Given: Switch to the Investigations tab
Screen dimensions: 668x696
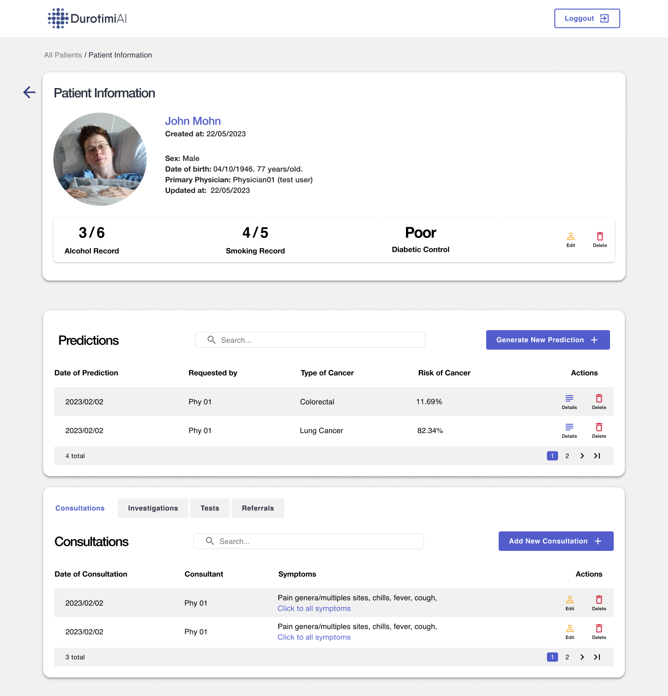Looking at the screenshot, I should click(153, 508).
